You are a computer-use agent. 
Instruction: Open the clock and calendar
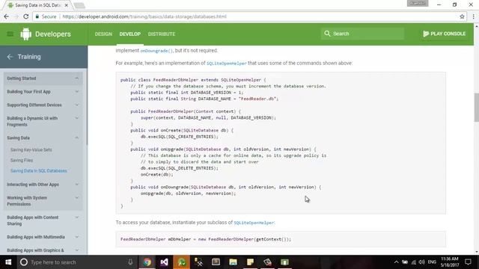pyautogui.click(x=450, y=262)
